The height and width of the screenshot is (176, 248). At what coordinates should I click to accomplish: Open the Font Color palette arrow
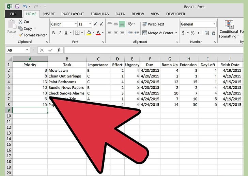(103, 33)
